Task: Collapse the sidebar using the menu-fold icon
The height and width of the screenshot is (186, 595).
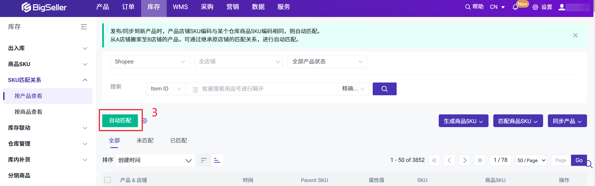Action: [84, 27]
